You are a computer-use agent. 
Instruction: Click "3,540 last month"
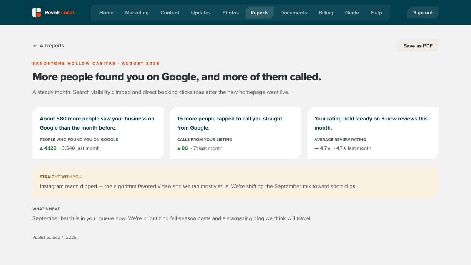tap(81, 148)
